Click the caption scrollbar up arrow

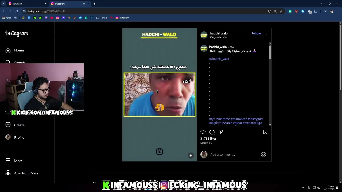pos(270,44)
